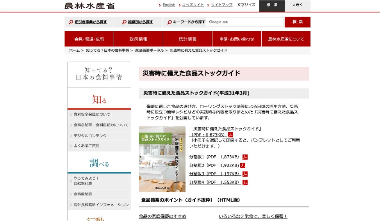Screen dimensions: 380x221
Task: Open 分割版3 PDF link
Action: click(215, 174)
